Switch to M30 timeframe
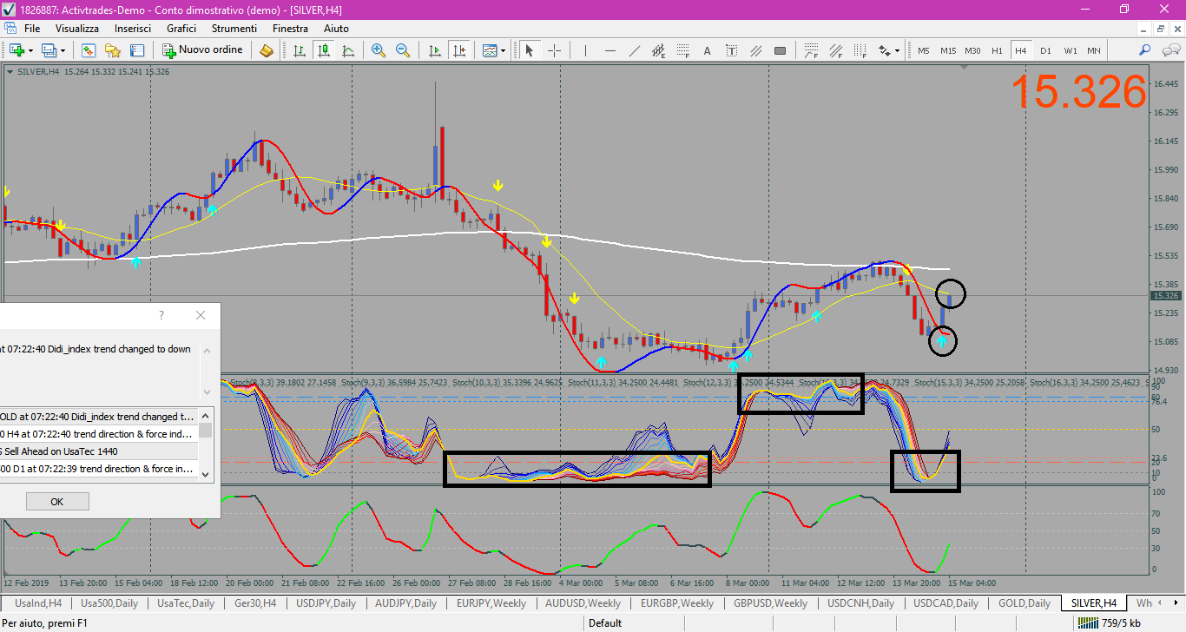This screenshot has width=1186, height=632. (x=973, y=50)
